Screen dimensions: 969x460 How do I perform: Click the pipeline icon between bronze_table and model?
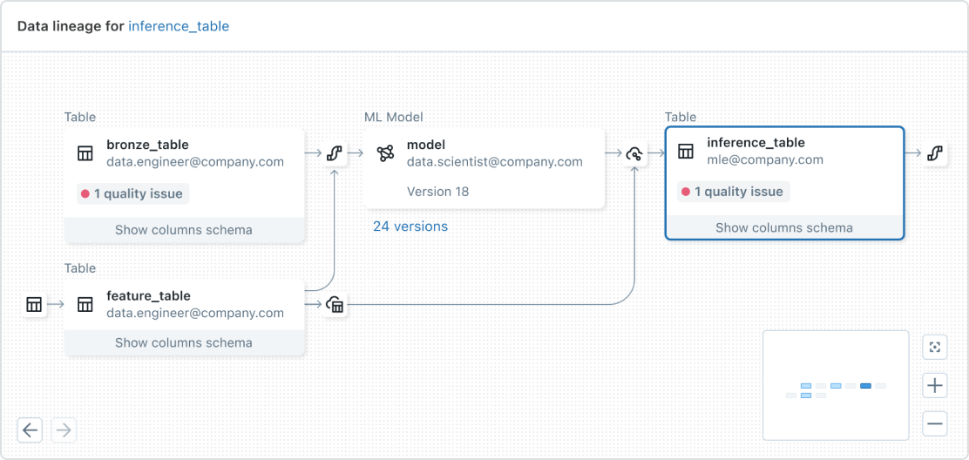(333, 154)
